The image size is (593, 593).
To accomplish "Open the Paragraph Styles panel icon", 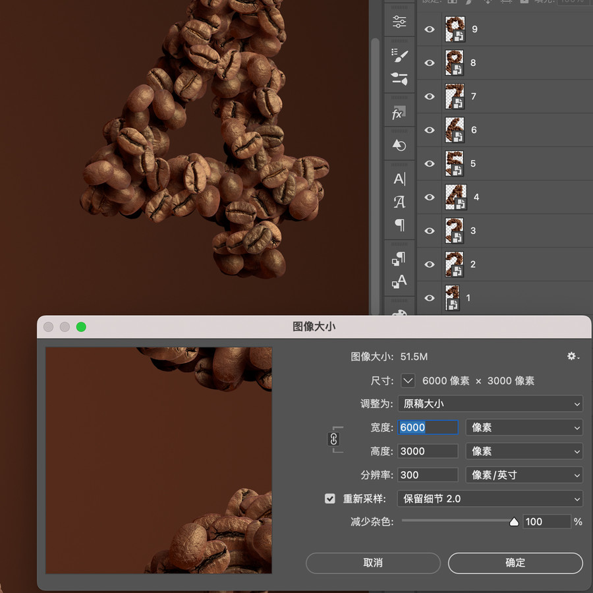I will pos(399,259).
